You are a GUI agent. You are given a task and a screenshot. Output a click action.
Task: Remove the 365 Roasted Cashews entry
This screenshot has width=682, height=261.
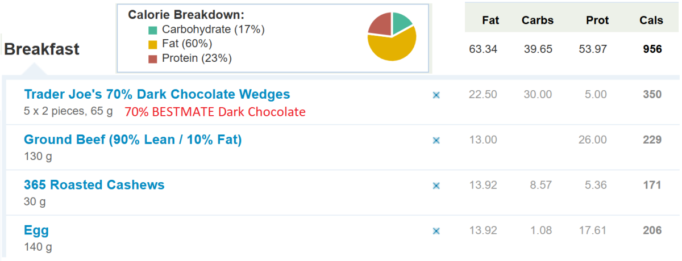click(x=436, y=186)
